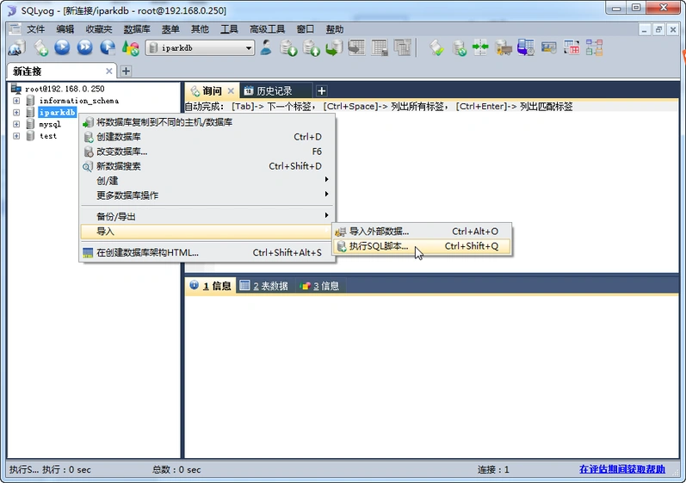This screenshot has height=483, width=686.
Task: Click the migration toolkit truck icon
Action: 504,47
